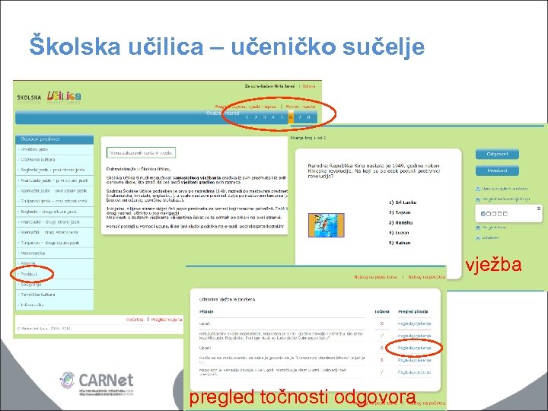Open Francuski - drugi strani jezik
This screenshot has width=548, height=411.
[55, 222]
